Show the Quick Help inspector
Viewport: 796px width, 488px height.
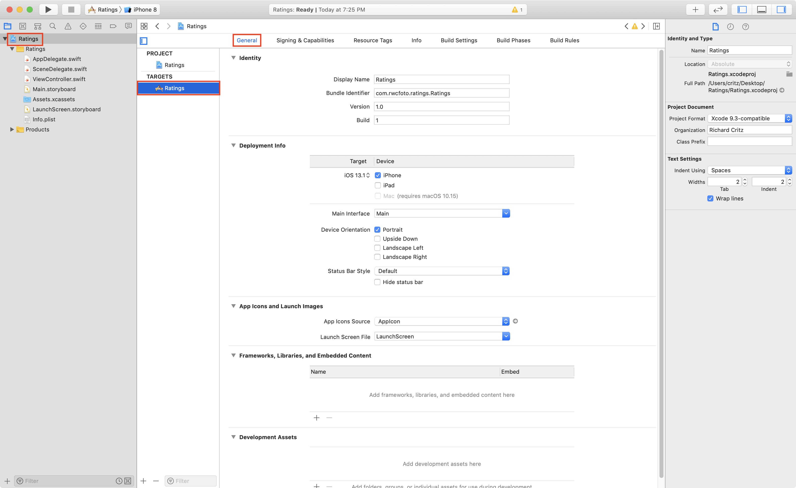click(745, 26)
